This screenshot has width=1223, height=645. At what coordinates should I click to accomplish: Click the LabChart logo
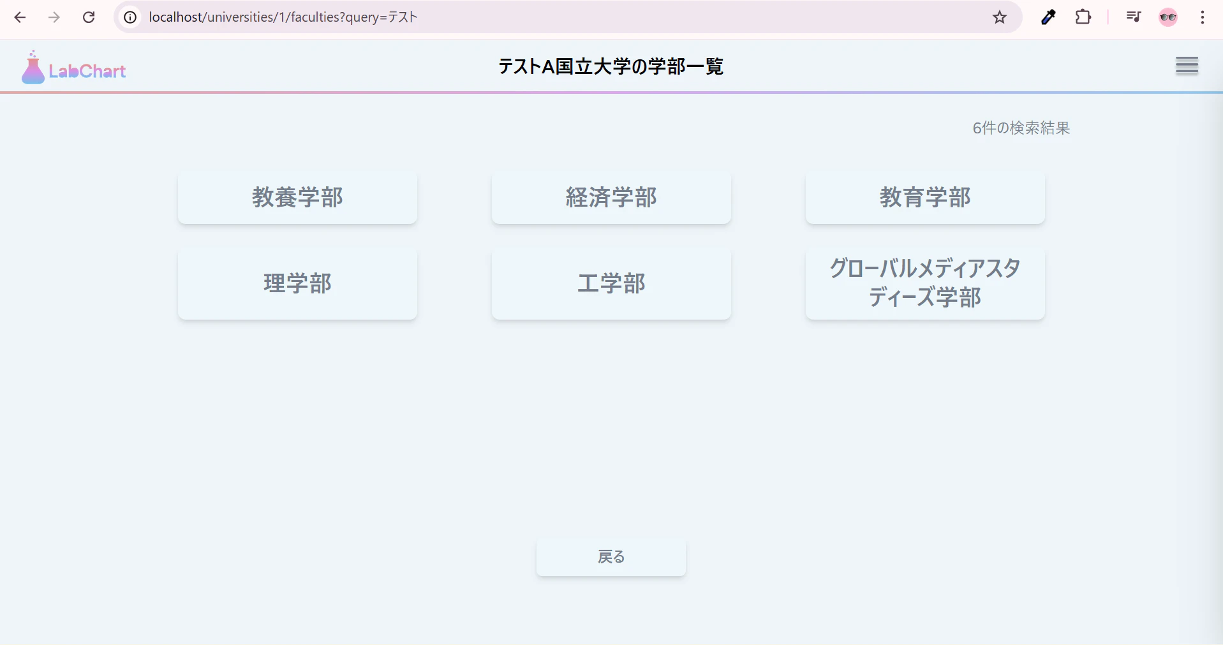click(x=73, y=68)
